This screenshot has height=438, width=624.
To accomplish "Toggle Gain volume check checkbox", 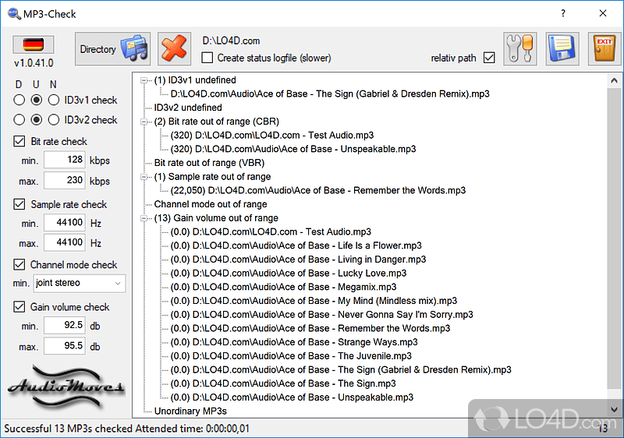I will tap(19, 306).
